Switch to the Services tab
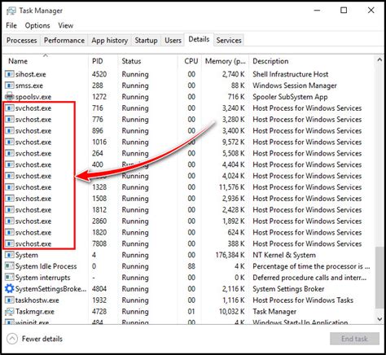Screen dimensions: 386x355 (229, 41)
